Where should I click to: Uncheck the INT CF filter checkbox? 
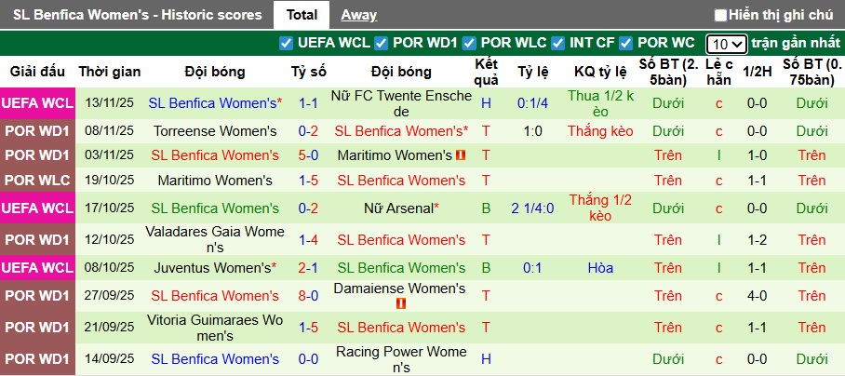click(557, 43)
